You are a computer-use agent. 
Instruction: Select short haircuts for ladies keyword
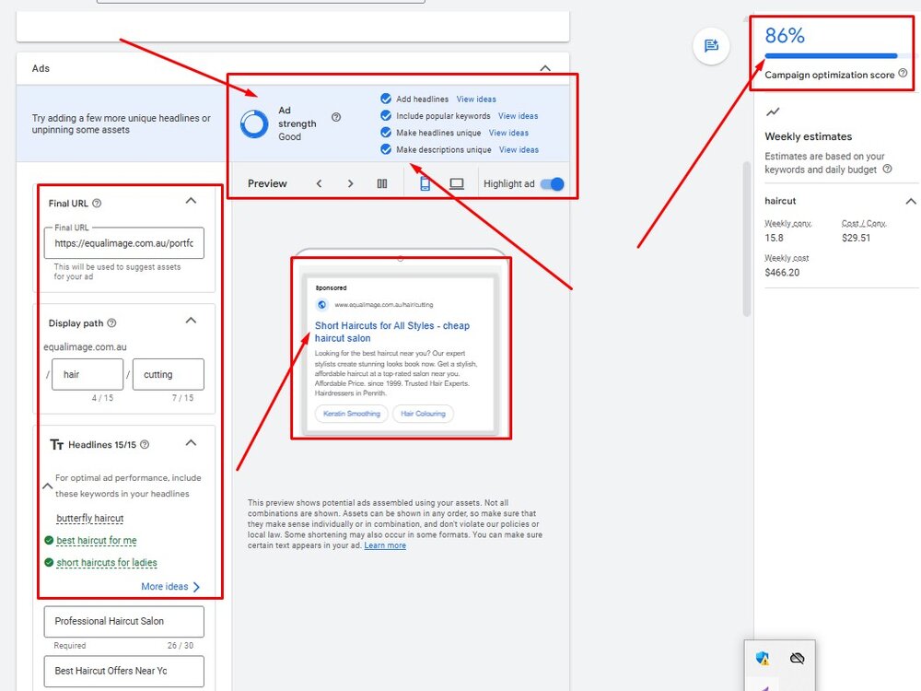coord(107,562)
